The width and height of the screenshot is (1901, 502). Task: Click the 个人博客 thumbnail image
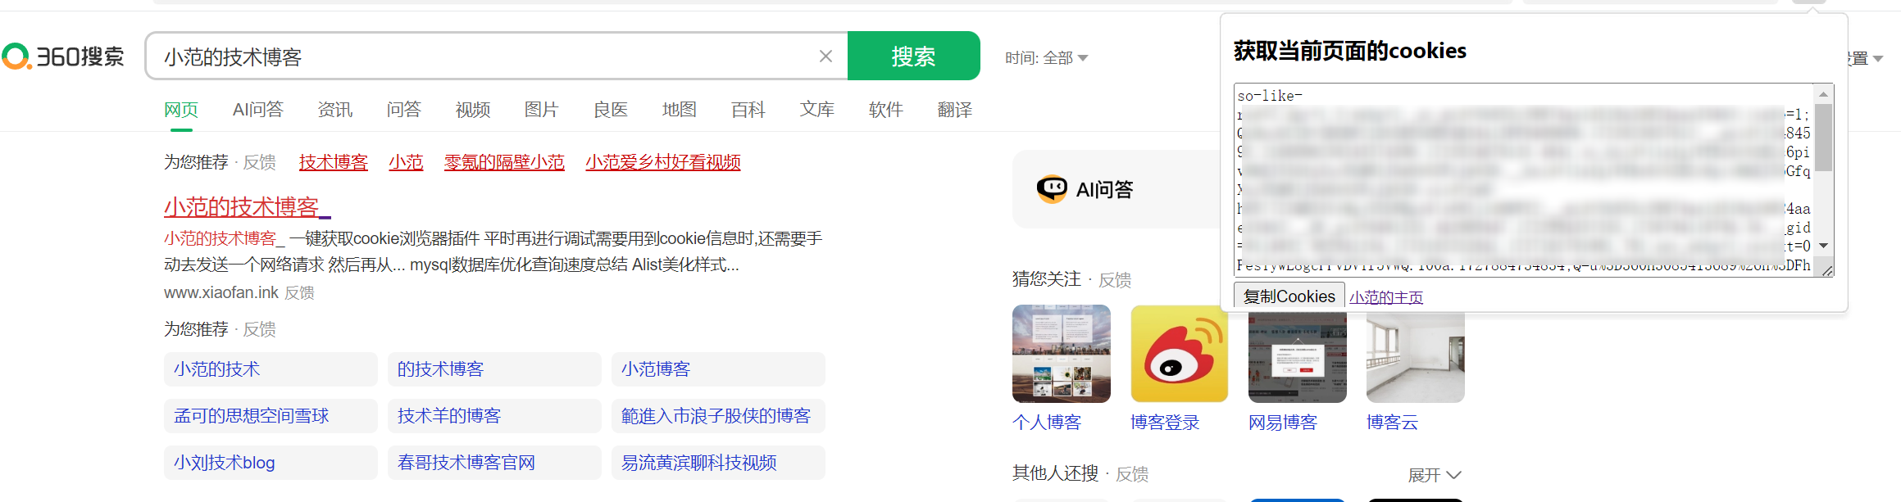1062,354
